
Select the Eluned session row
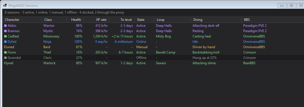coord(153,47)
